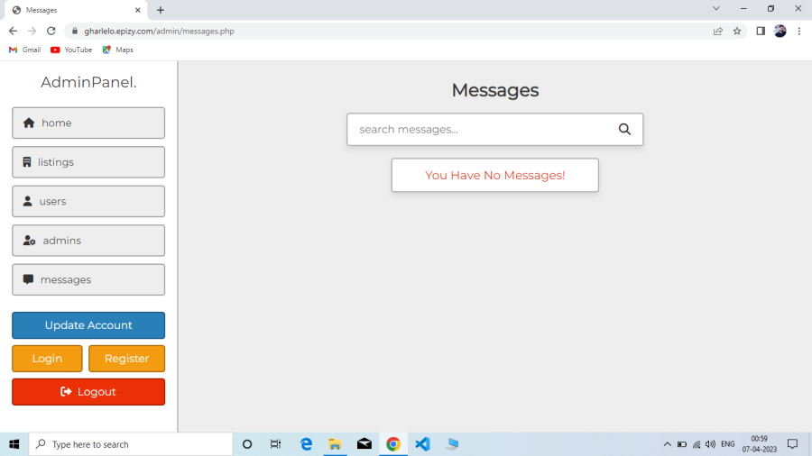Screen dimensions: 812x456
Task: Click the volume speaker icon
Action: click(711, 444)
